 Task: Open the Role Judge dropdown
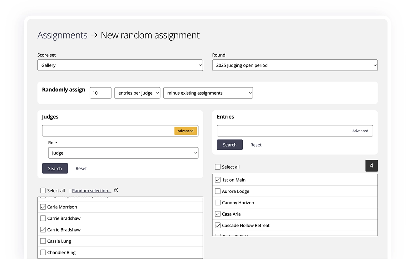point(123,153)
